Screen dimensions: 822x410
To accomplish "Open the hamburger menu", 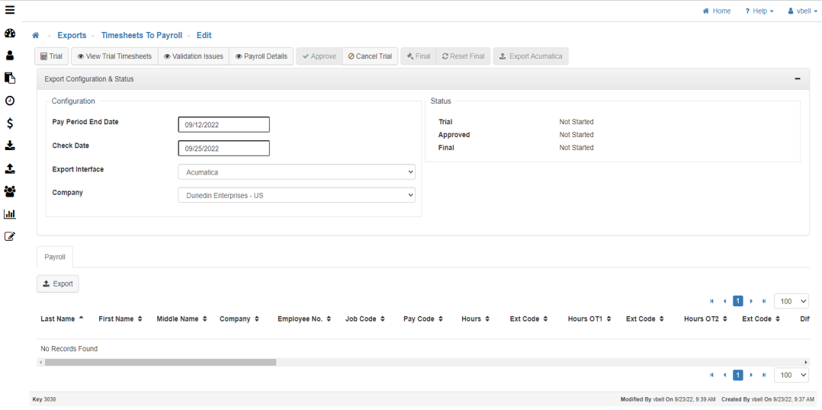I will point(10,10).
